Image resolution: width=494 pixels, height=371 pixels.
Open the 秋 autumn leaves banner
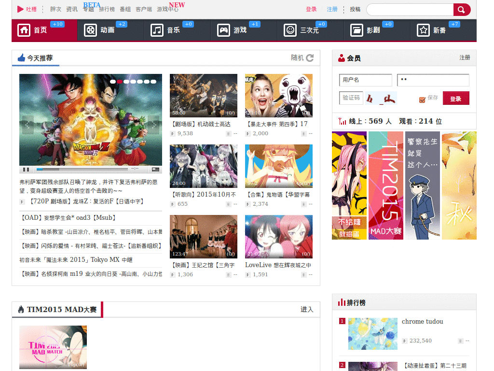pyautogui.click(x=459, y=185)
